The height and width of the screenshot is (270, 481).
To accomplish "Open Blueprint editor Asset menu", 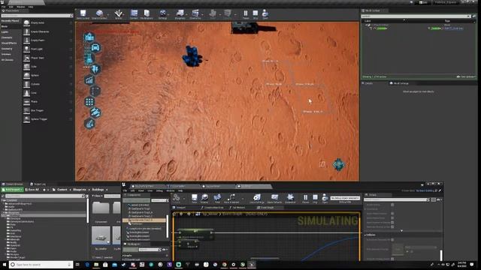I will coord(141,190).
